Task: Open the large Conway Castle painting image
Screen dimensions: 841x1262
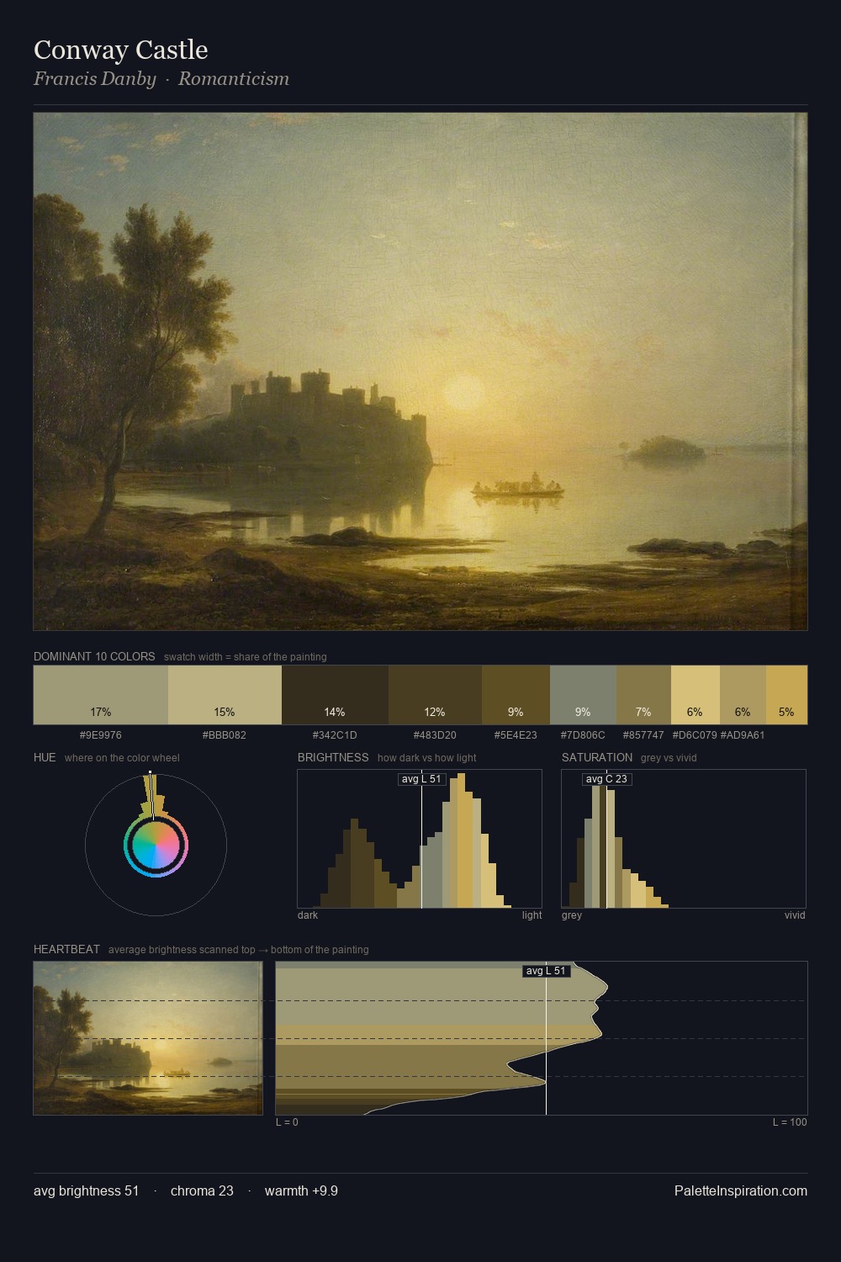Action: click(x=420, y=371)
